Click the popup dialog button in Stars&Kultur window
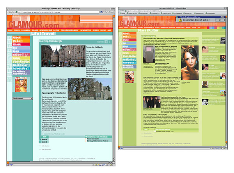The height and width of the screenshot is (173, 234). click(220, 20)
